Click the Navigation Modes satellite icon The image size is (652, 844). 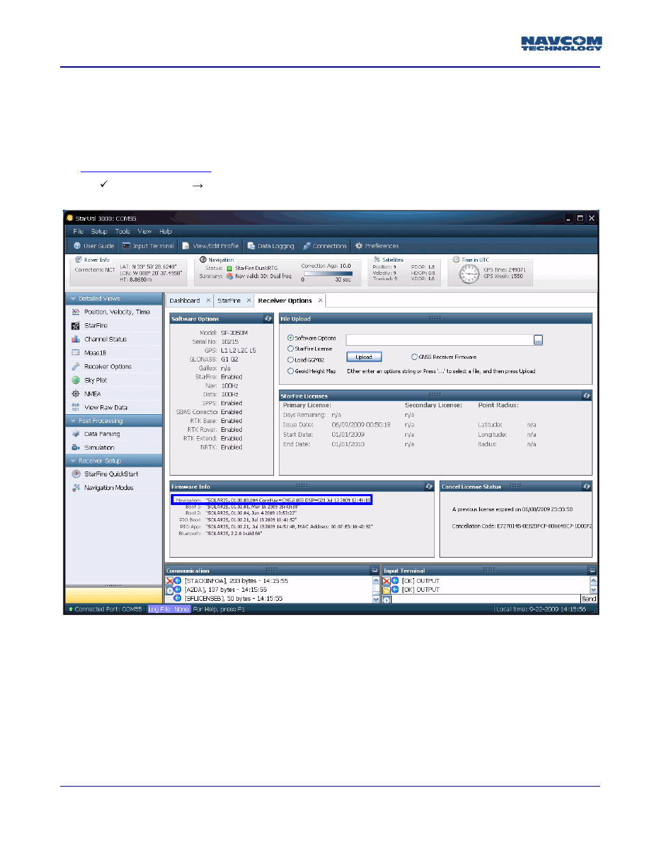(x=76, y=487)
